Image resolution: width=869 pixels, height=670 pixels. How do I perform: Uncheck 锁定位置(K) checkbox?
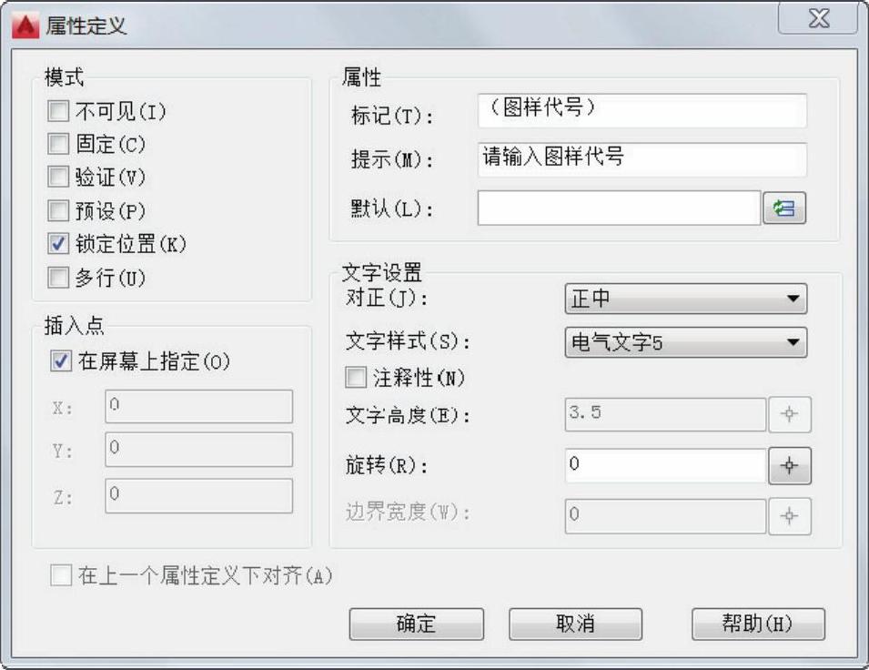58,243
